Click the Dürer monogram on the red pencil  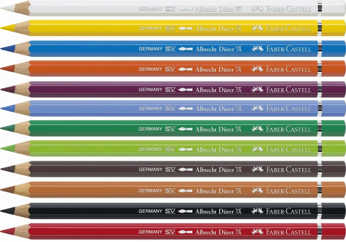click(x=239, y=232)
